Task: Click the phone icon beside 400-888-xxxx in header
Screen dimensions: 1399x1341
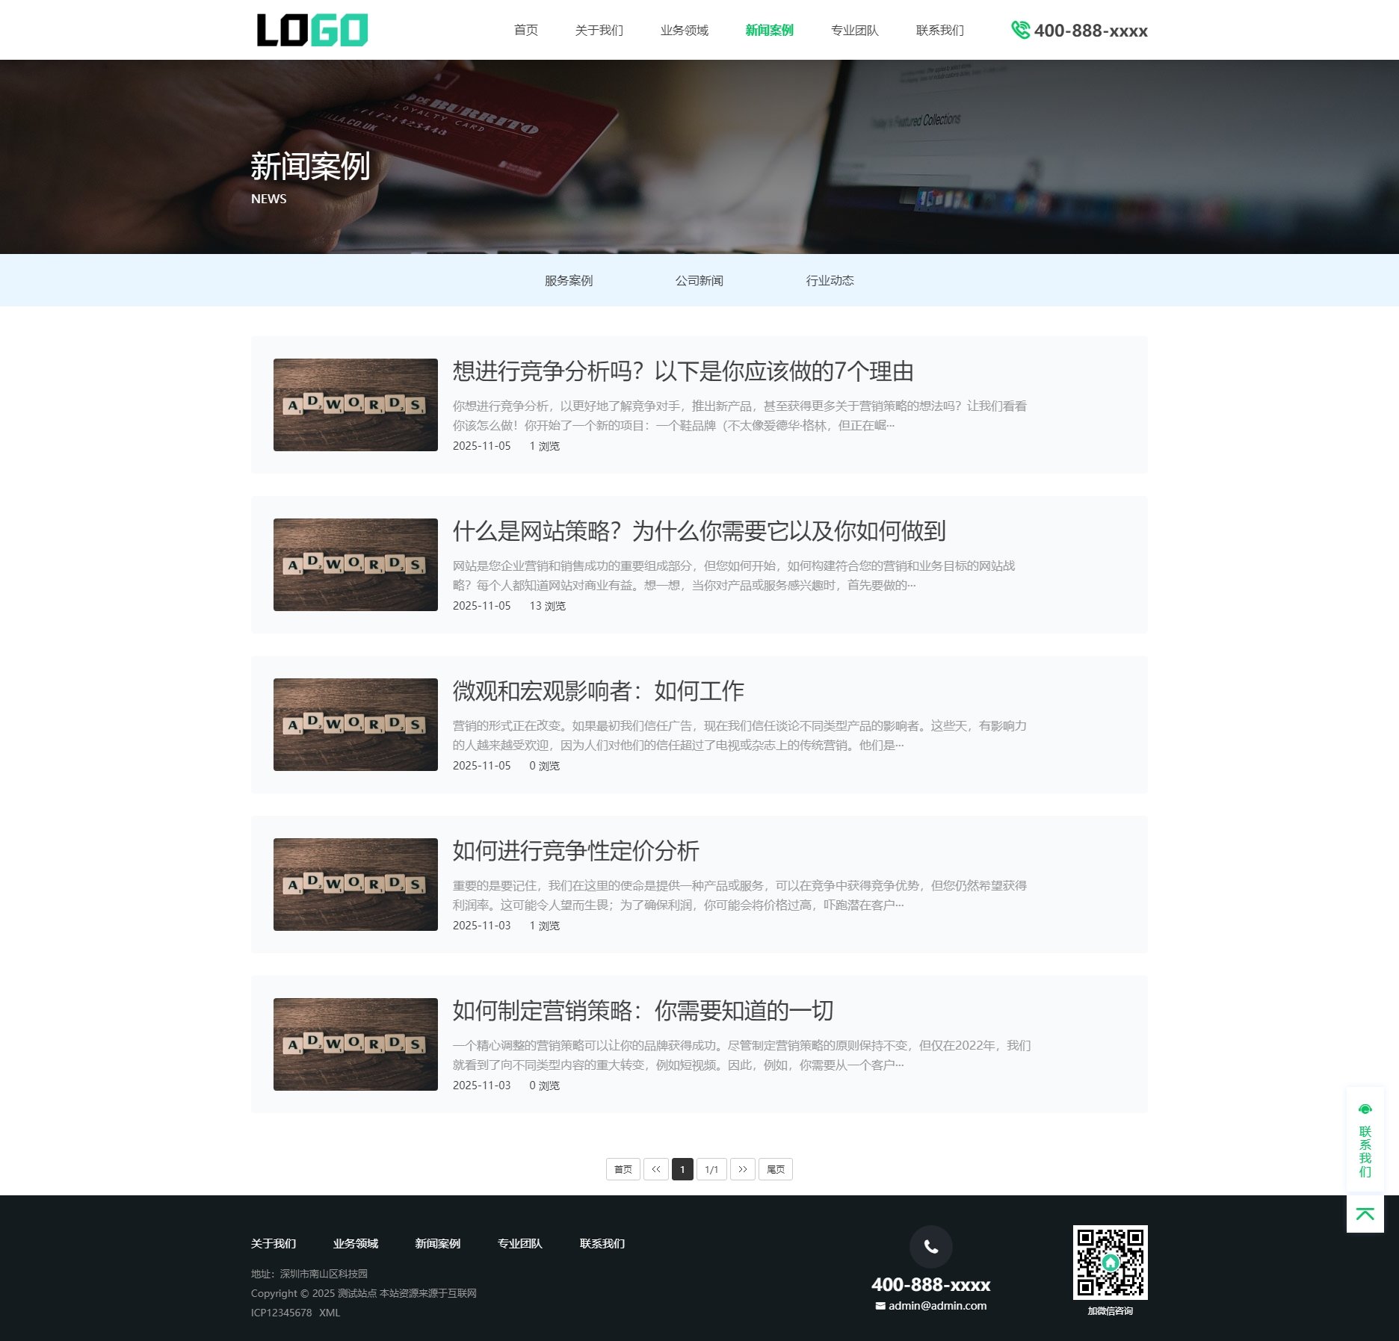Action: click(x=1019, y=30)
